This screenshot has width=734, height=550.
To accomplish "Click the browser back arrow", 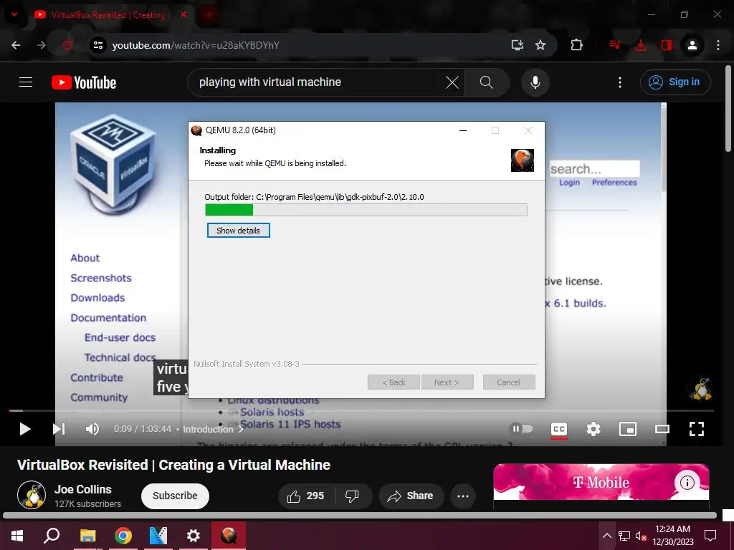I will [x=16, y=45].
